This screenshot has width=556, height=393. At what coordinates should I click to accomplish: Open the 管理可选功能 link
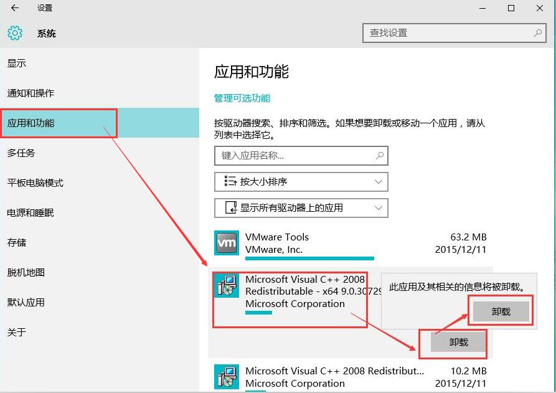[242, 98]
